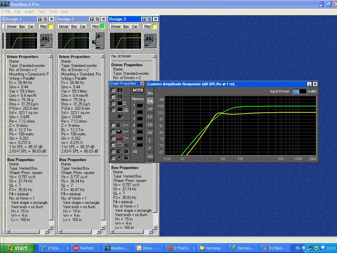
Task: Click save icon in Design 1 title bar
Action: 40,19
